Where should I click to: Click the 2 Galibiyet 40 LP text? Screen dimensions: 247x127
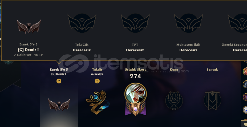click(28, 55)
